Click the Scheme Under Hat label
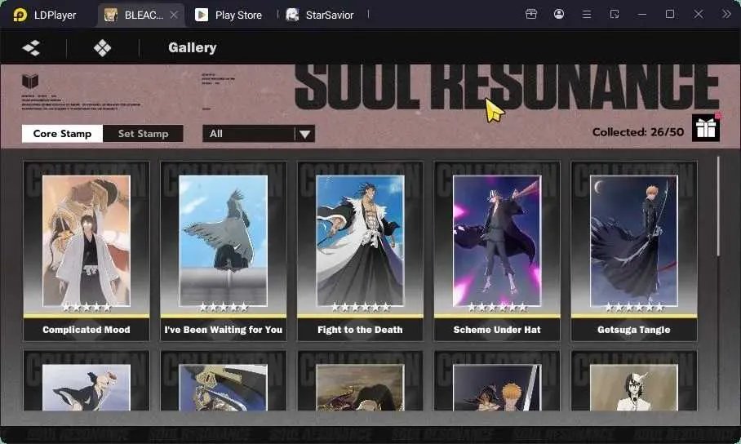 pos(497,330)
